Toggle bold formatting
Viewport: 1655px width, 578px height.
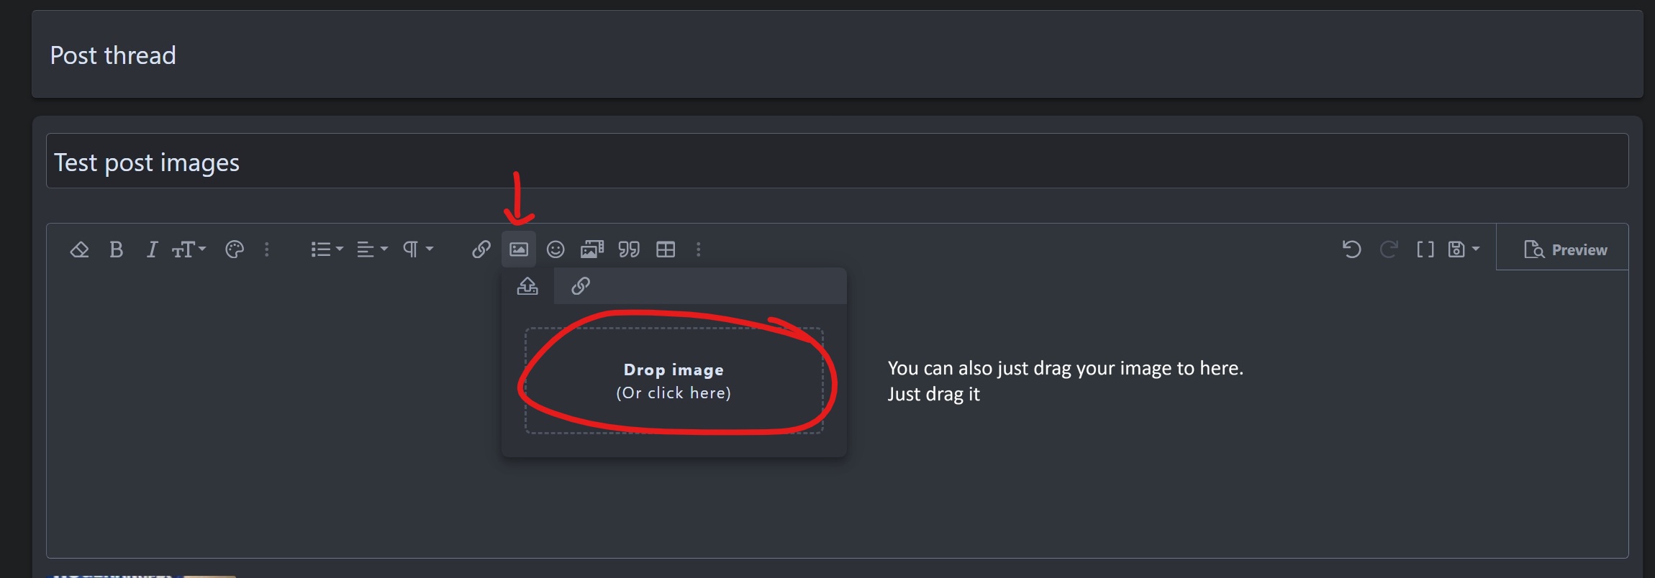click(116, 249)
